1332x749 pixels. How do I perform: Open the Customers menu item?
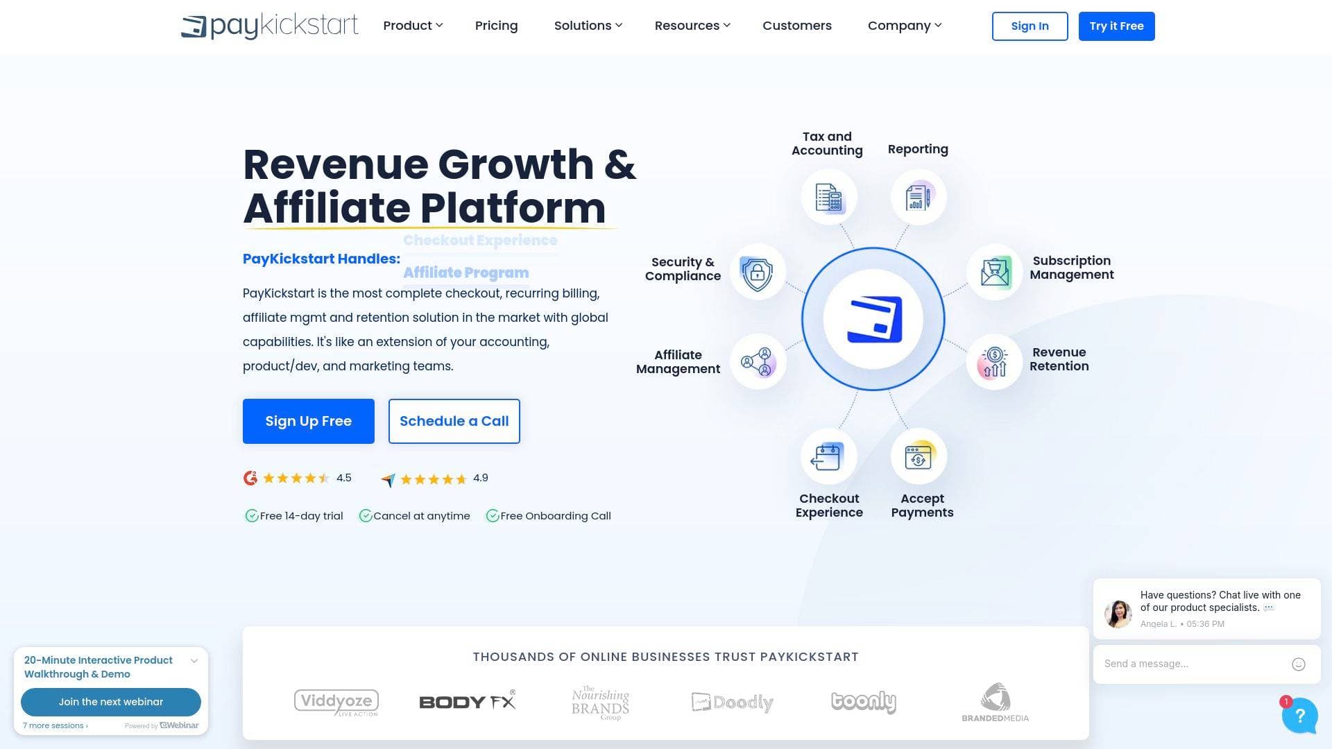point(796,26)
